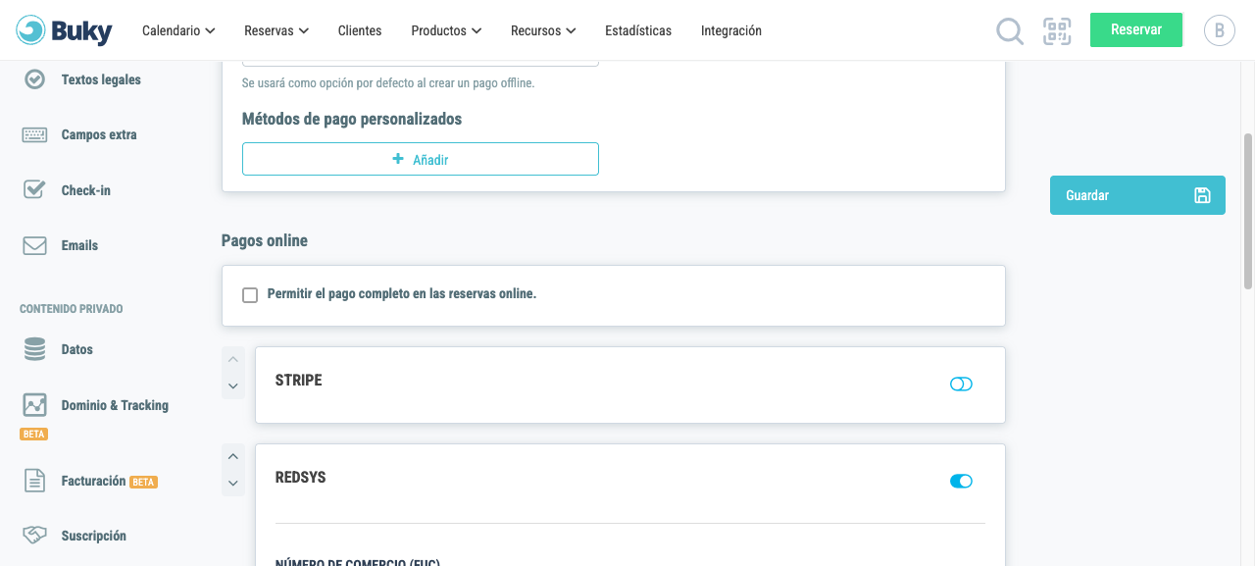Enable the STRIPE payment toggle
Screen dimensions: 1255x566
point(961,384)
